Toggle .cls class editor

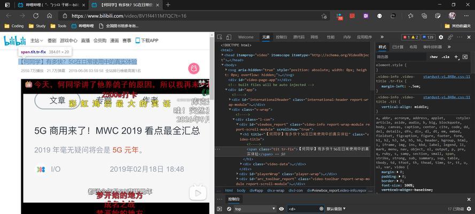[x=445, y=57]
